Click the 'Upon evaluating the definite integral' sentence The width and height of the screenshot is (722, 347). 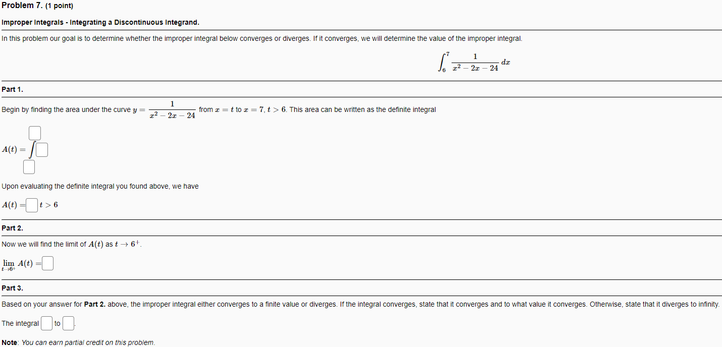click(x=98, y=186)
